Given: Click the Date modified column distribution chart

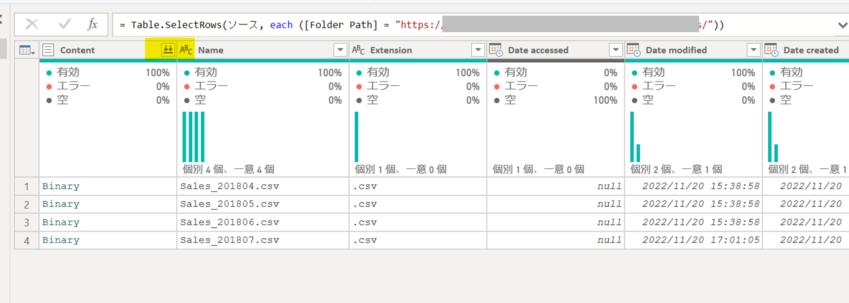Looking at the screenshot, I should pos(635,136).
